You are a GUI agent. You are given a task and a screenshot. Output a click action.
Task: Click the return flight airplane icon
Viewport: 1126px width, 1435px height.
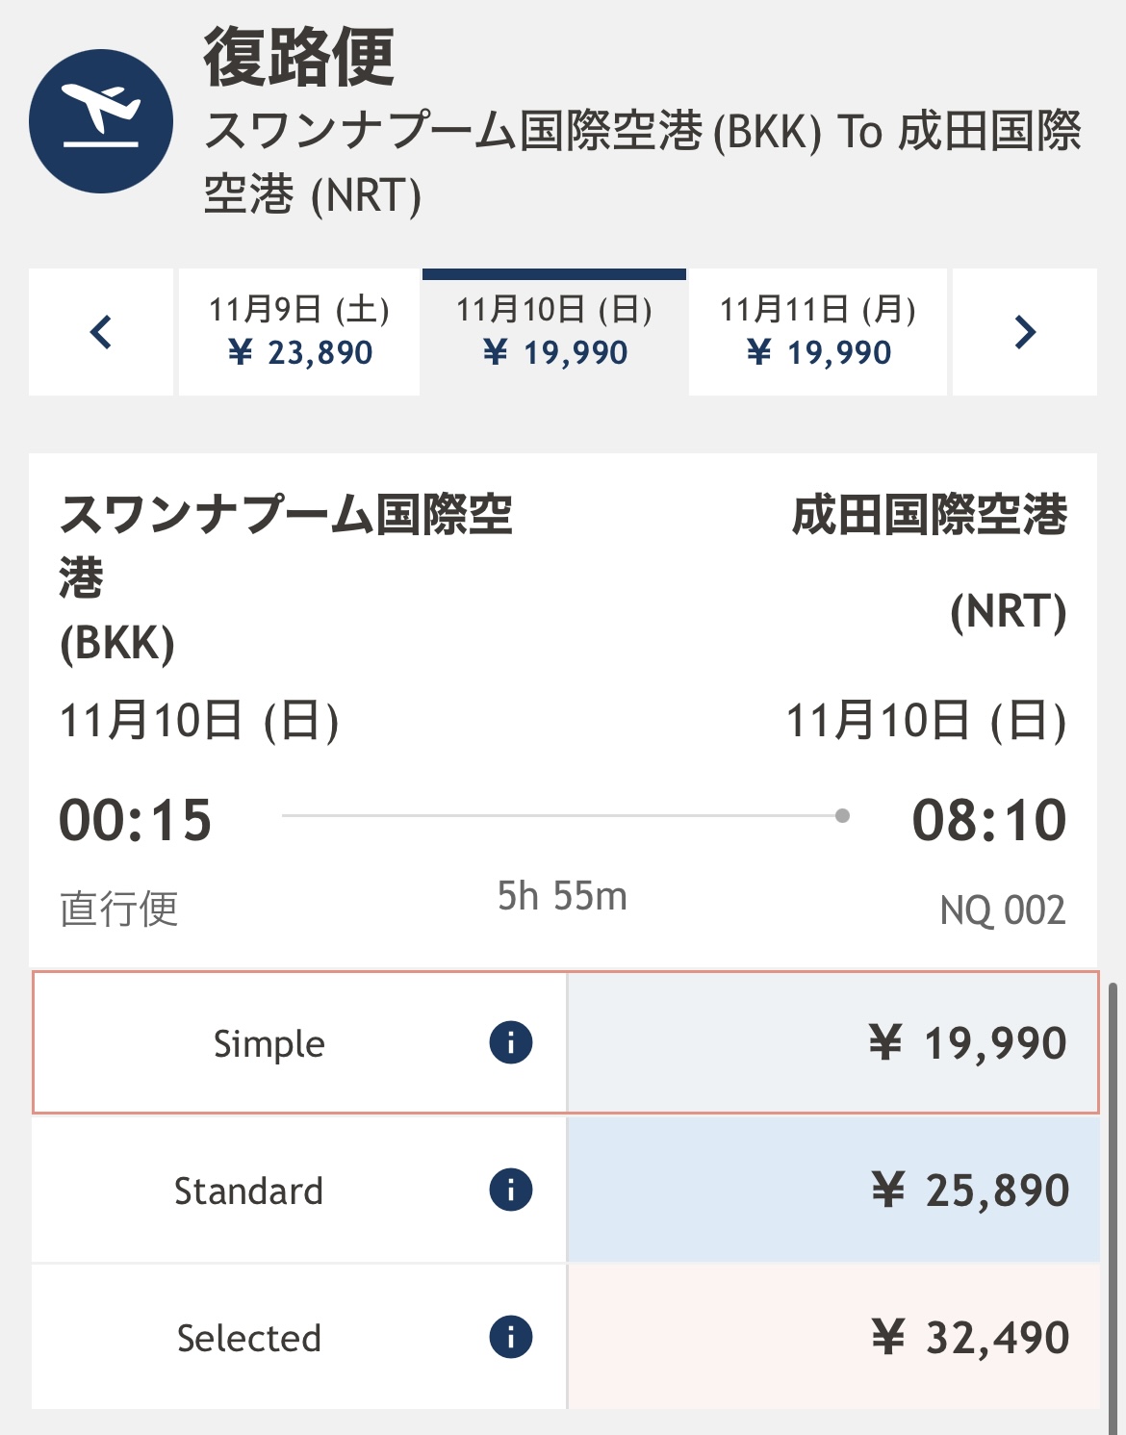(x=101, y=121)
